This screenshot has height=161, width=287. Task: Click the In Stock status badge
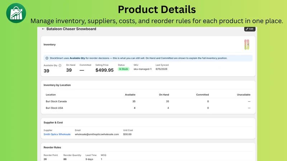123,69
